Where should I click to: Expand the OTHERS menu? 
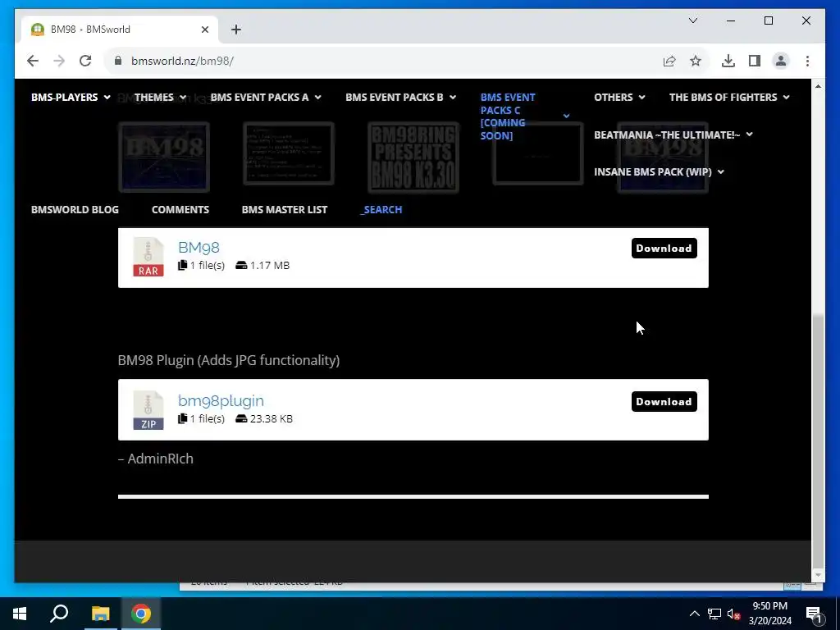point(619,97)
